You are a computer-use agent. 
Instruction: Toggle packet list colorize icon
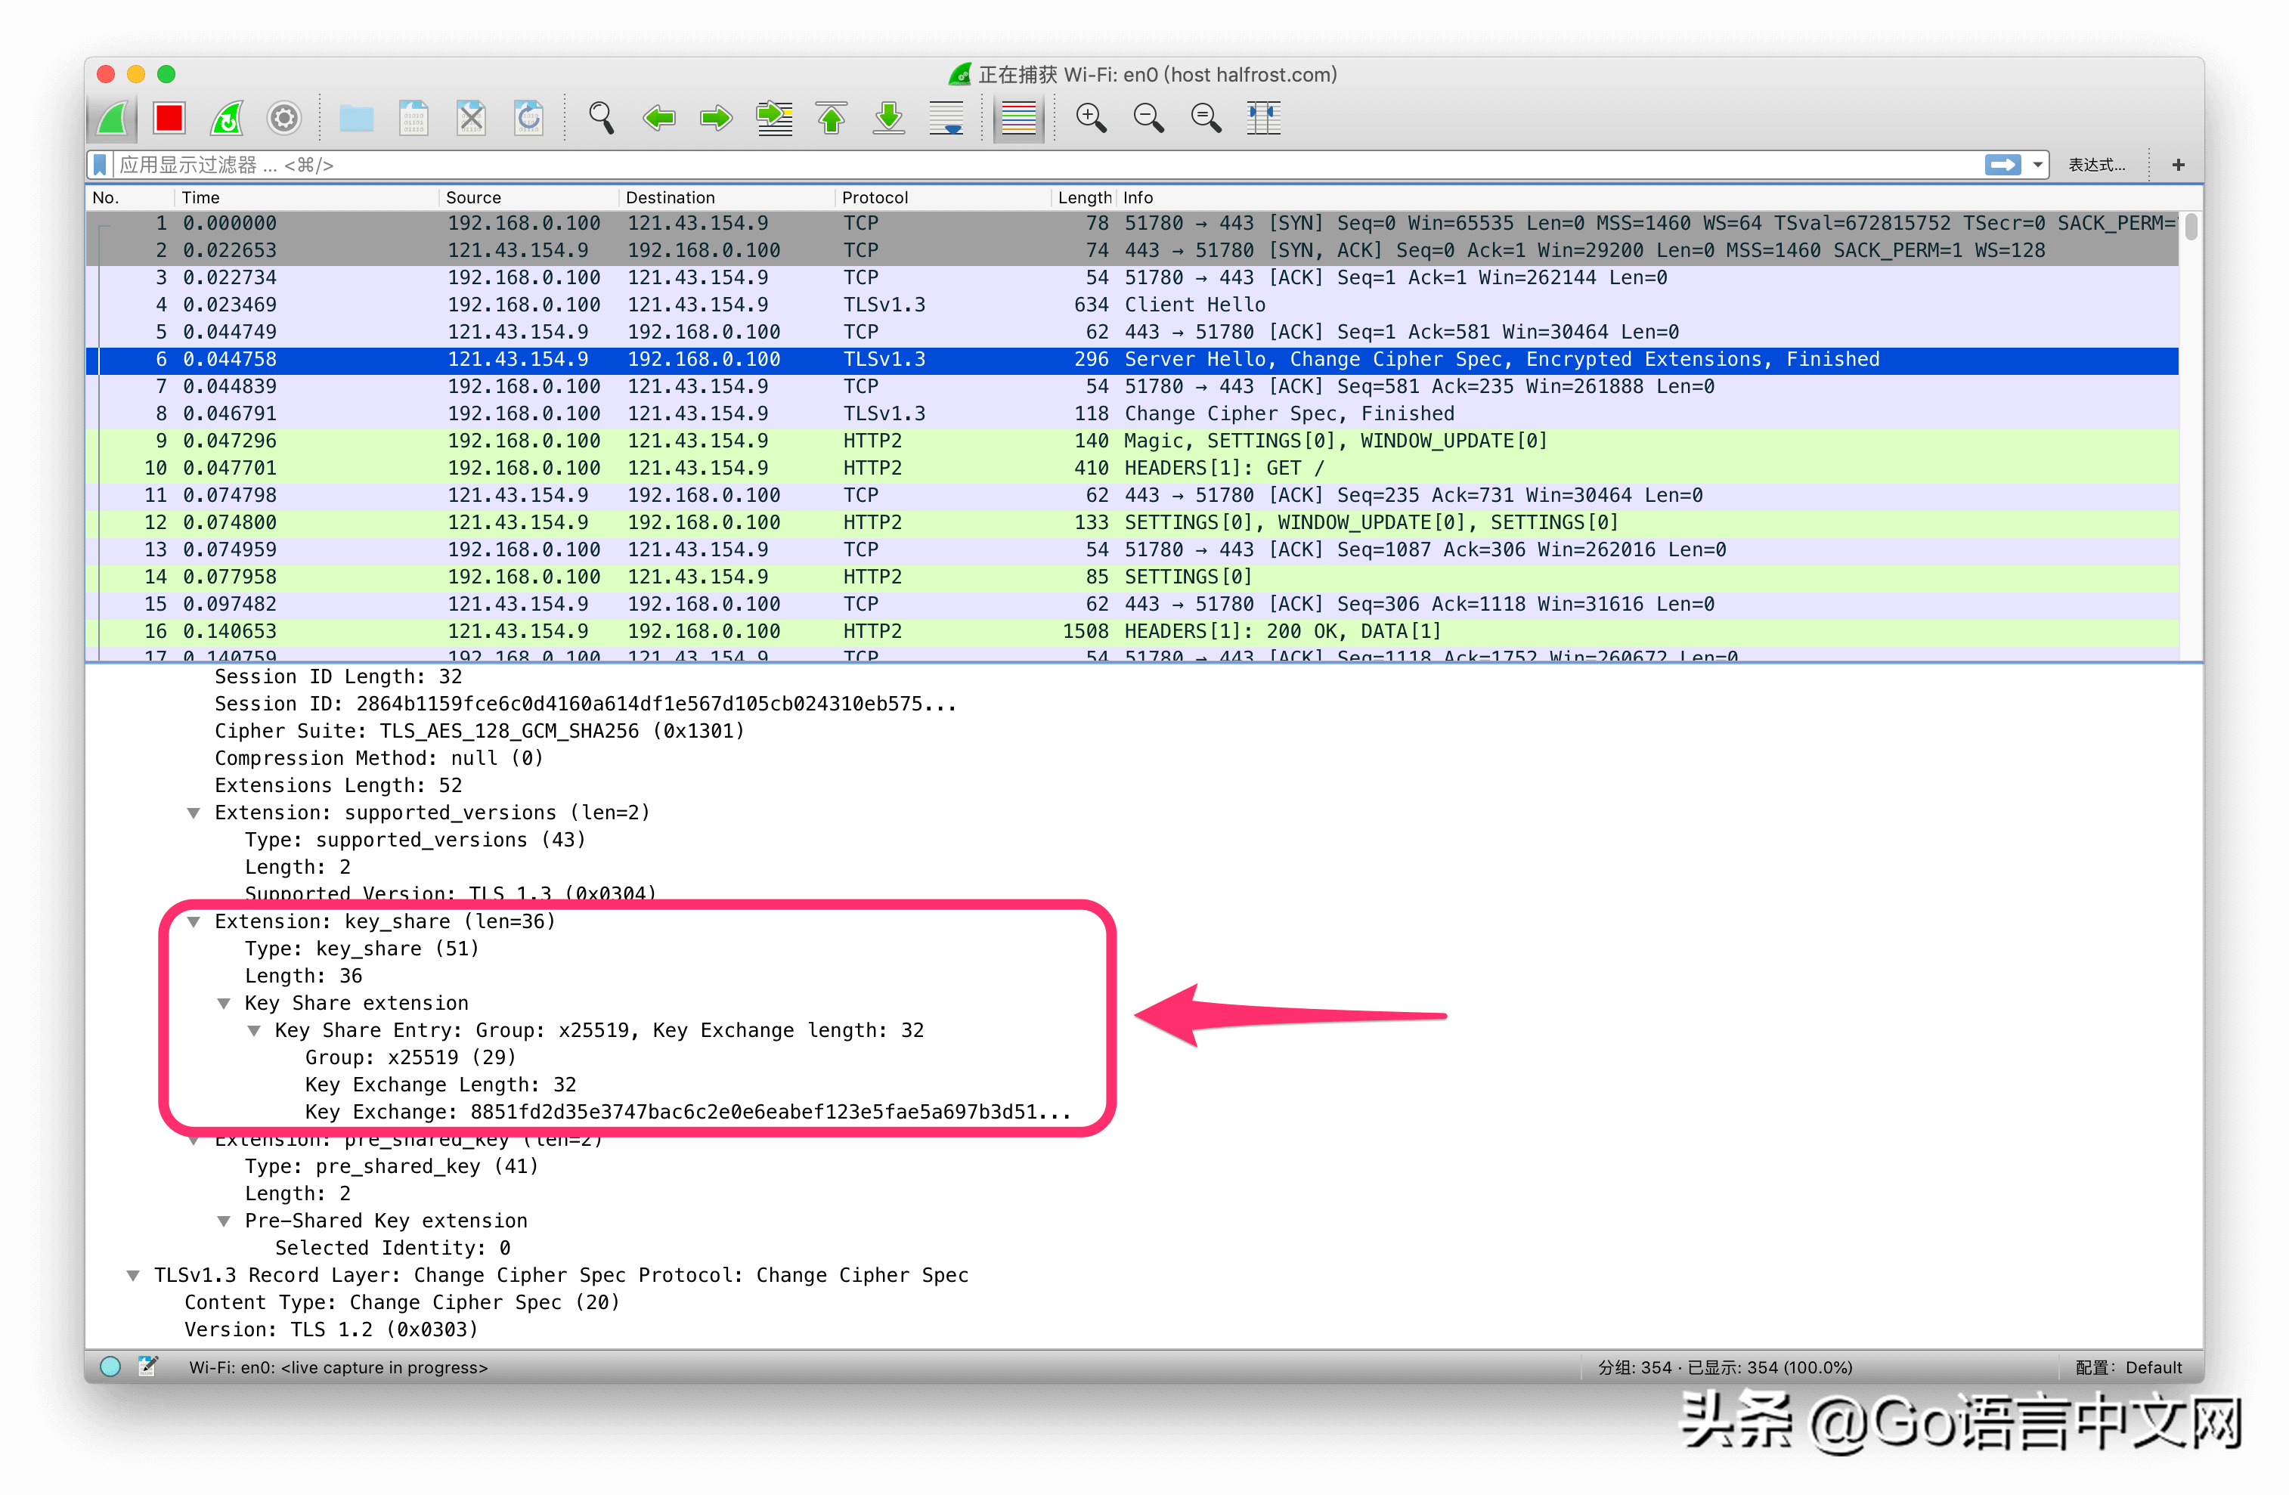click(x=1018, y=118)
